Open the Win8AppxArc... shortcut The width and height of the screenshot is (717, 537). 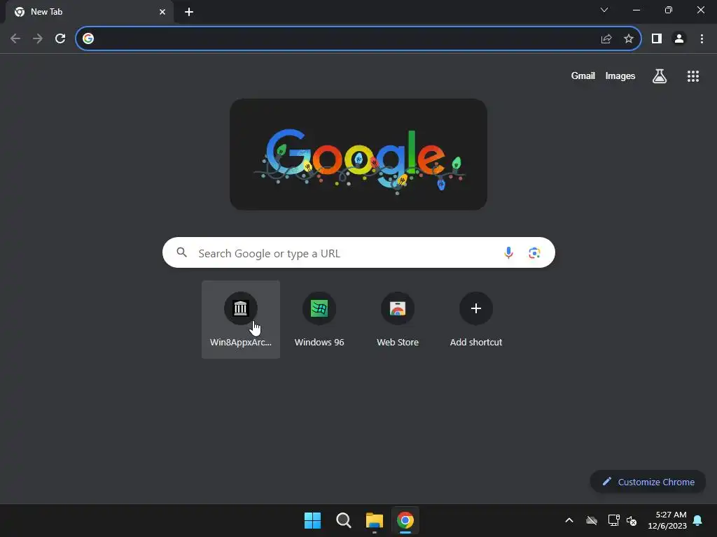241,319
